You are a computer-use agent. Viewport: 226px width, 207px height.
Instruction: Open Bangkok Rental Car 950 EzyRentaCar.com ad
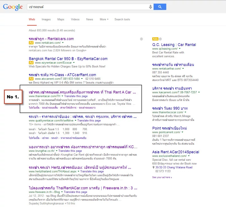tap(68, 59)
